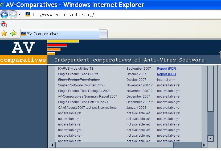Open the recent pages dropdown arrow
The image size is (221, 151).
coord(20,15)
